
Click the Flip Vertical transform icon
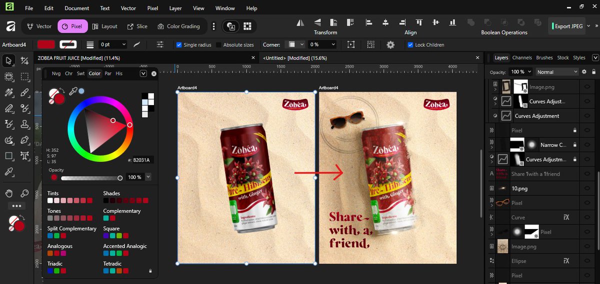click(317, 22)
